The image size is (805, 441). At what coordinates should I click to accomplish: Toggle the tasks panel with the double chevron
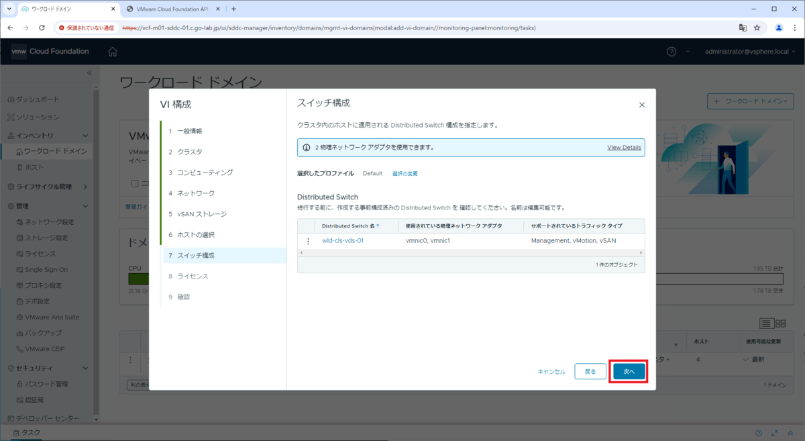tap(791, 433)
